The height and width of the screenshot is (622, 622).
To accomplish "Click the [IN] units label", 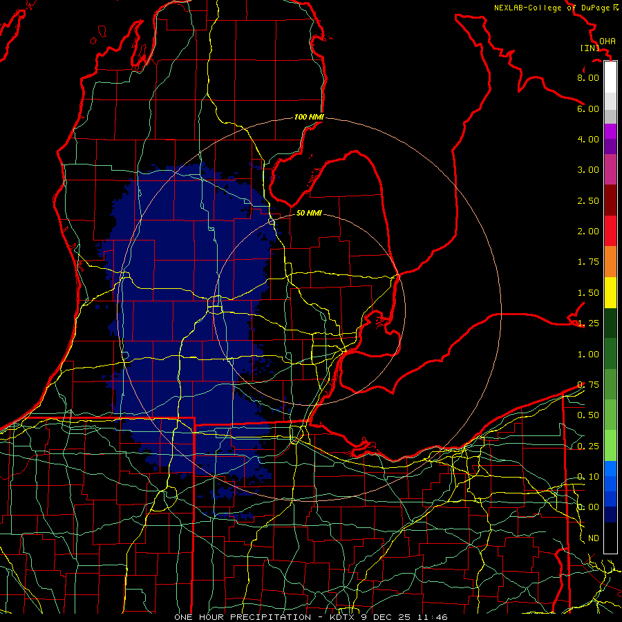I will click(x=590, y=48).
